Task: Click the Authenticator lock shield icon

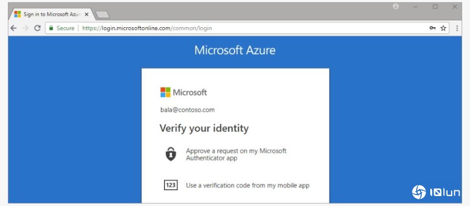Action: (171, 154)
